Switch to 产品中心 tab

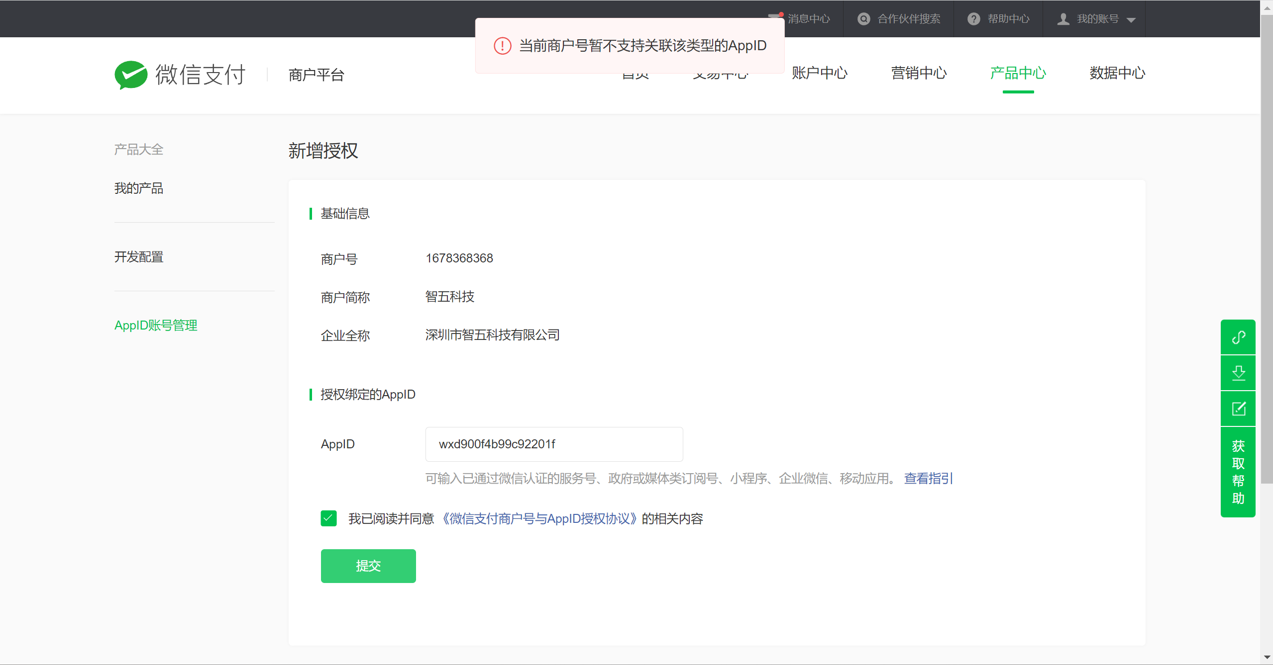(1018, 73)
